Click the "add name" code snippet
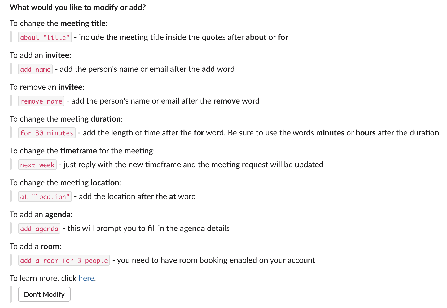This screenshot has width=447, height=308. point(35,69)
